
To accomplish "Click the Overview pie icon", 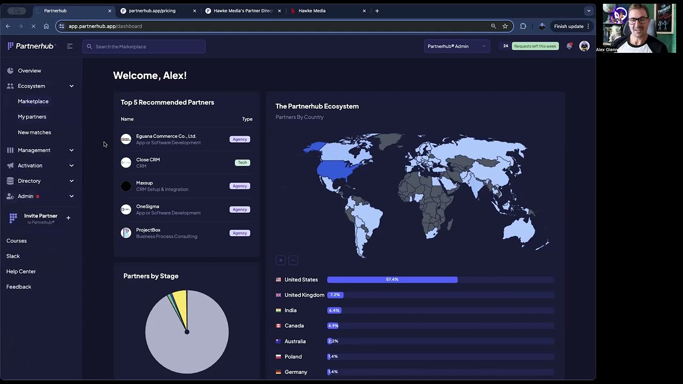I will [x=10, y=70].
